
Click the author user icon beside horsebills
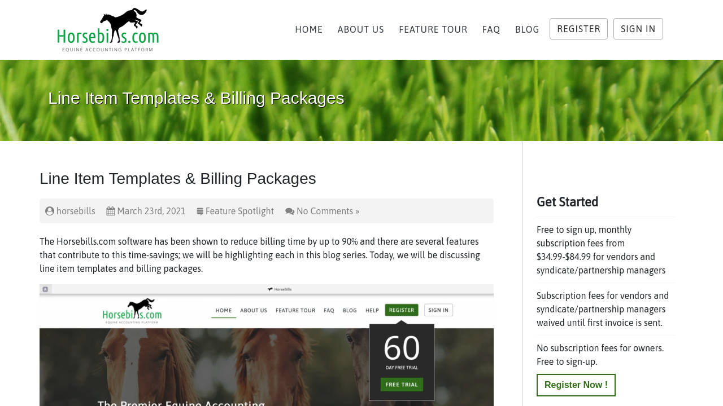50,211
